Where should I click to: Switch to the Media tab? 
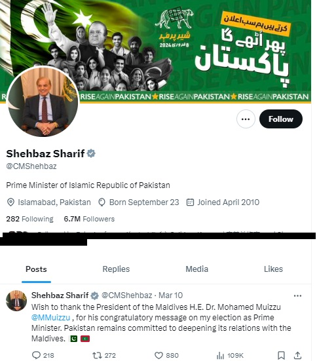pos(197,269)
